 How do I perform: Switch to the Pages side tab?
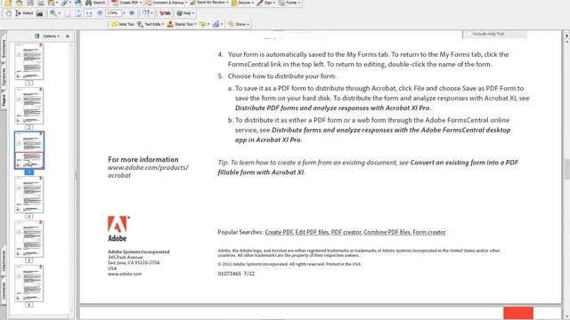(4, 100)
